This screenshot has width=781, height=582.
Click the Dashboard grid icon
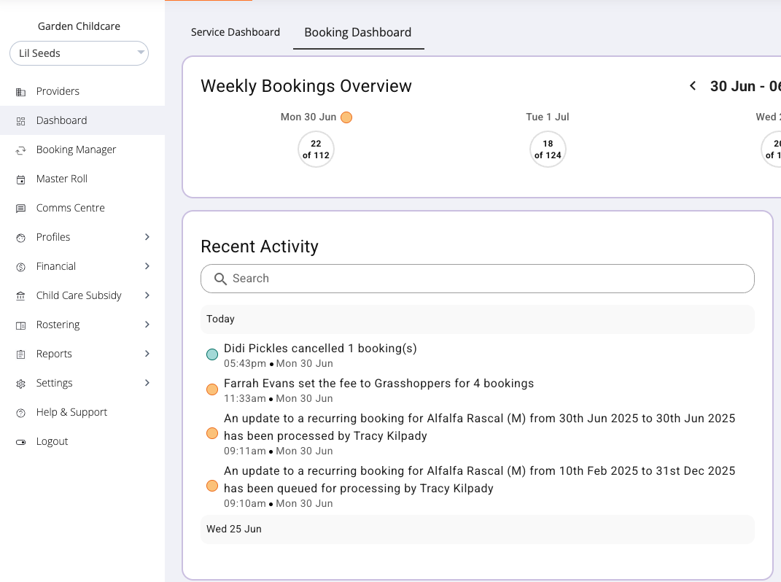tap(21, 121)
